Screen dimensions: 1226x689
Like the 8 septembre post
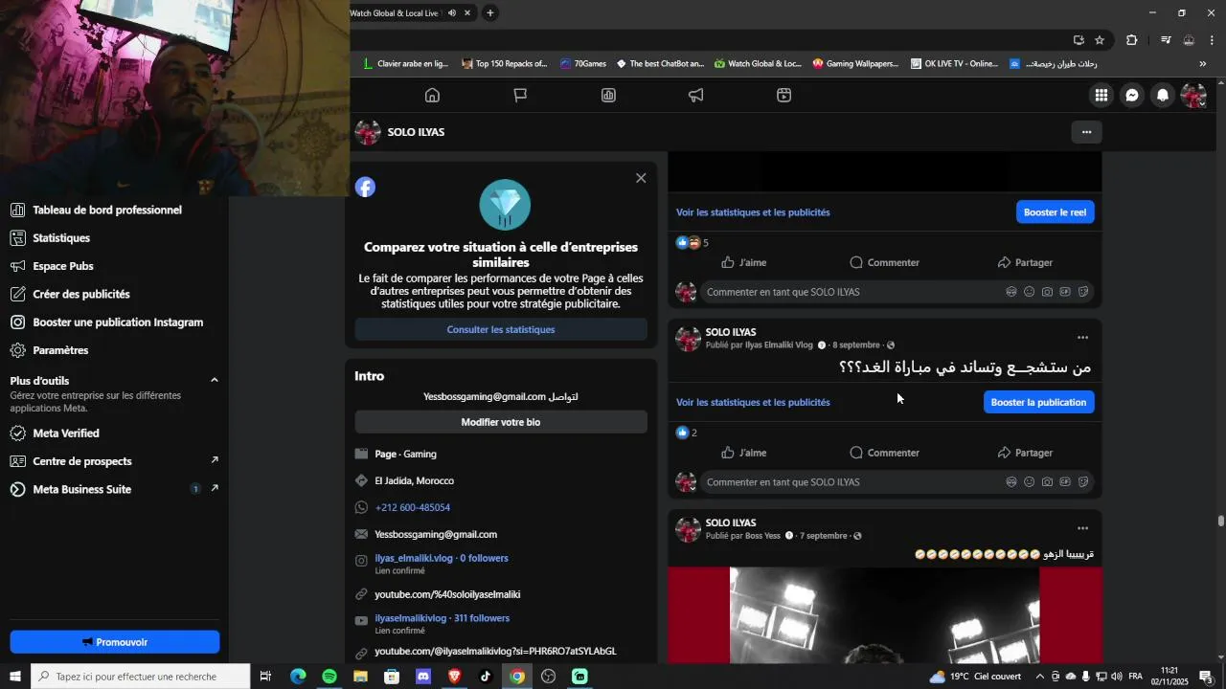pyautogui.click(x=744, y=453)
